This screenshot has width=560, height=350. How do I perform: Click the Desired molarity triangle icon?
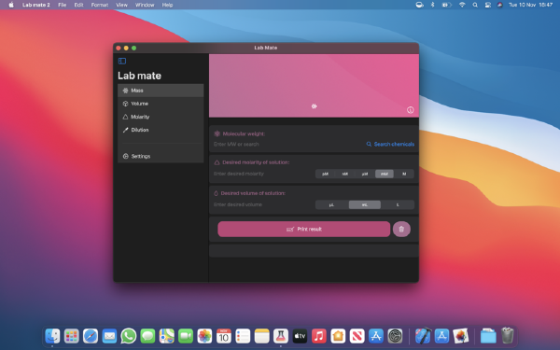click(x=217, y=162)
